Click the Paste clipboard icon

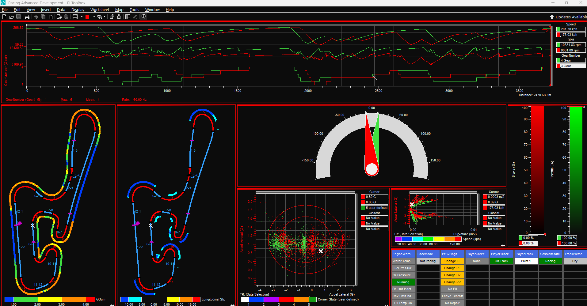(x=51, y=17)
